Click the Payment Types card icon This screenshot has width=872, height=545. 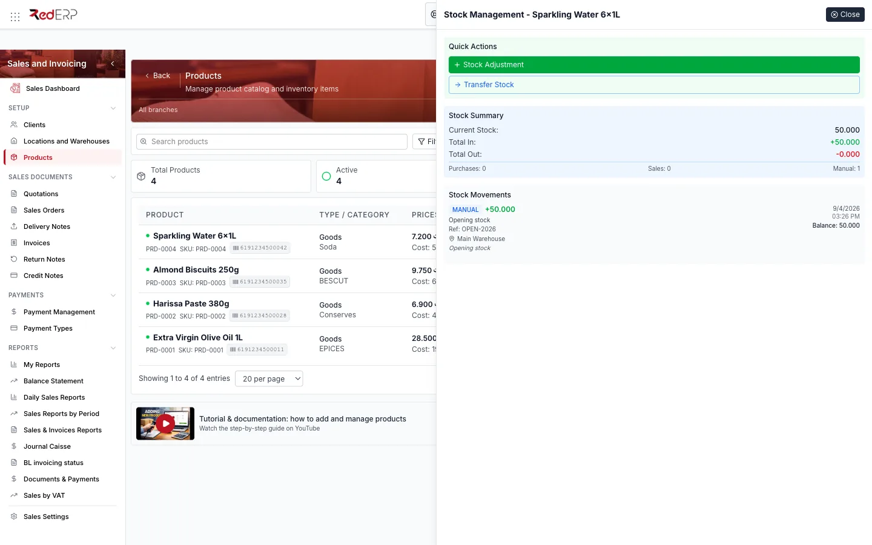14,328
